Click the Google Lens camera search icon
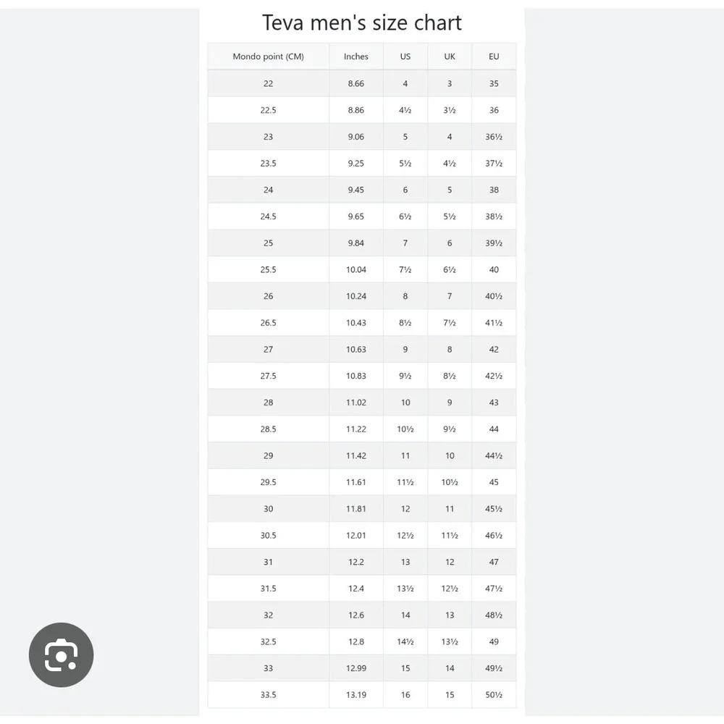724x724 pixels. 61,654
